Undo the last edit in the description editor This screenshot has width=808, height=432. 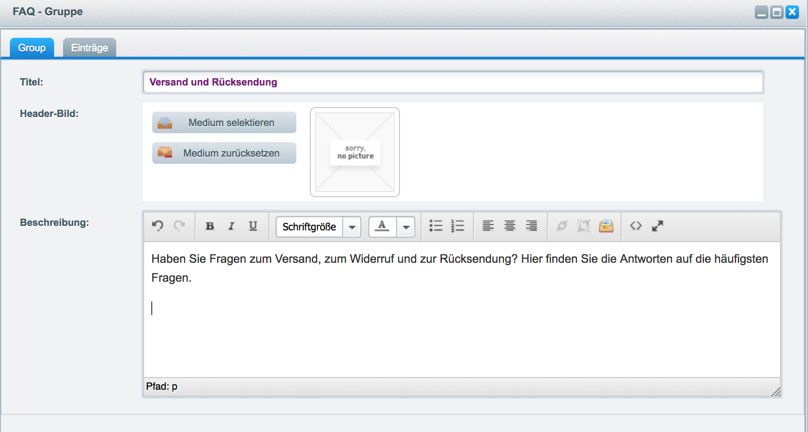[x=158, y=226]
